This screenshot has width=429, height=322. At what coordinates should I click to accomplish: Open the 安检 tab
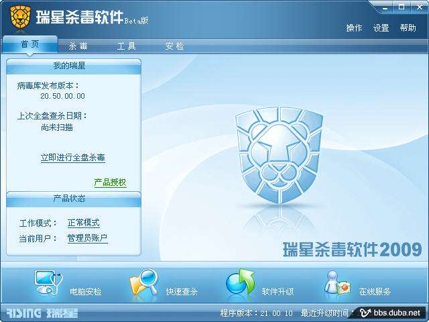(x=174, y=46)
